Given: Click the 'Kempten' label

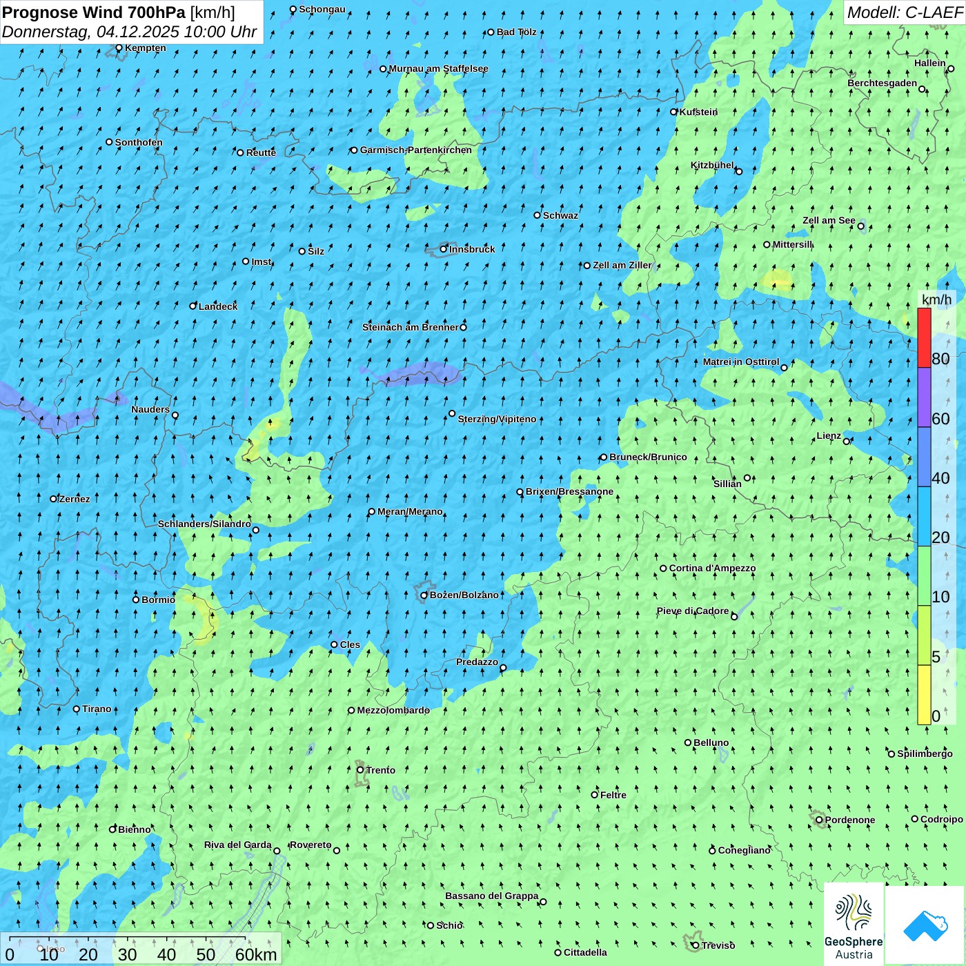Looking at the screenshot, I should (146, 48).
